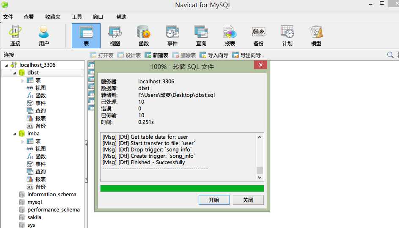Select the localhost_3306 connection
The width and height of the screenshot is (399, 228).
[37, 65]
